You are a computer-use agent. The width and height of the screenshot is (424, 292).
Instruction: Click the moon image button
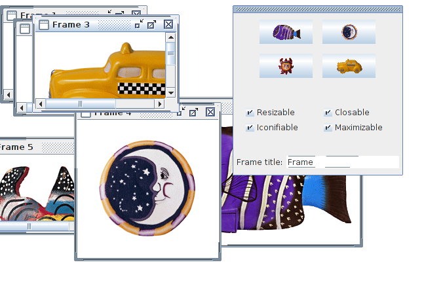point(349,32)
